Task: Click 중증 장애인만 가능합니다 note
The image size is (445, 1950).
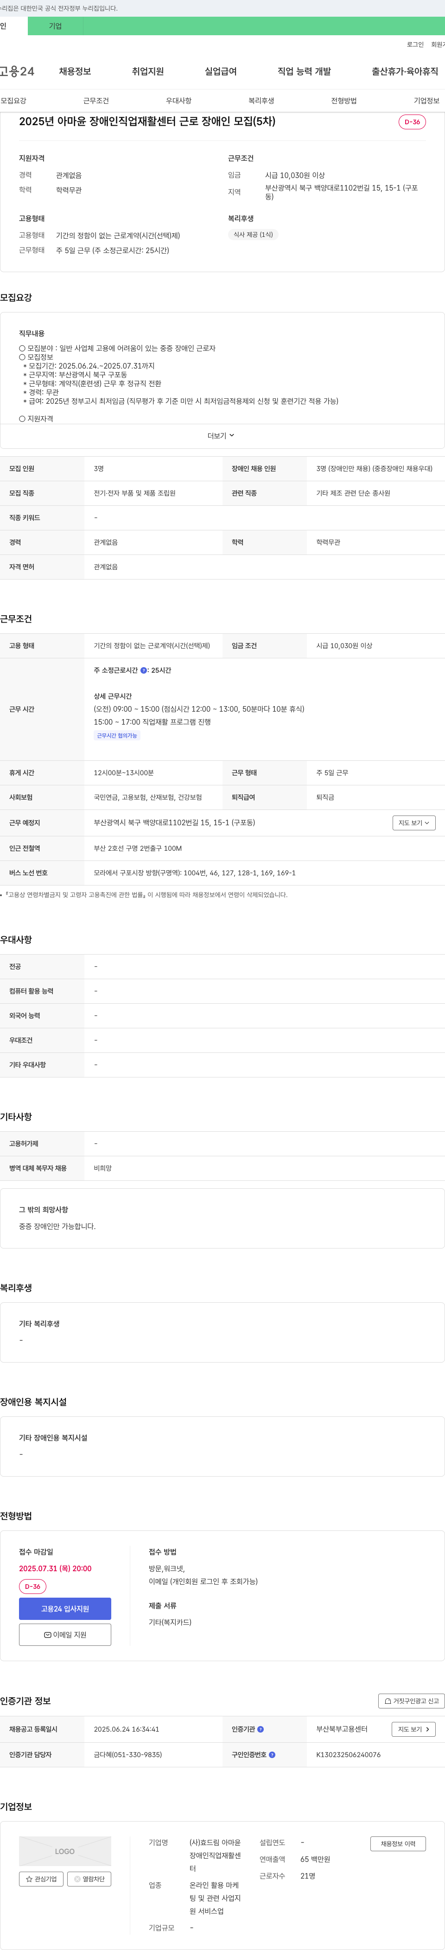Action: click(x=57, y=1225)
